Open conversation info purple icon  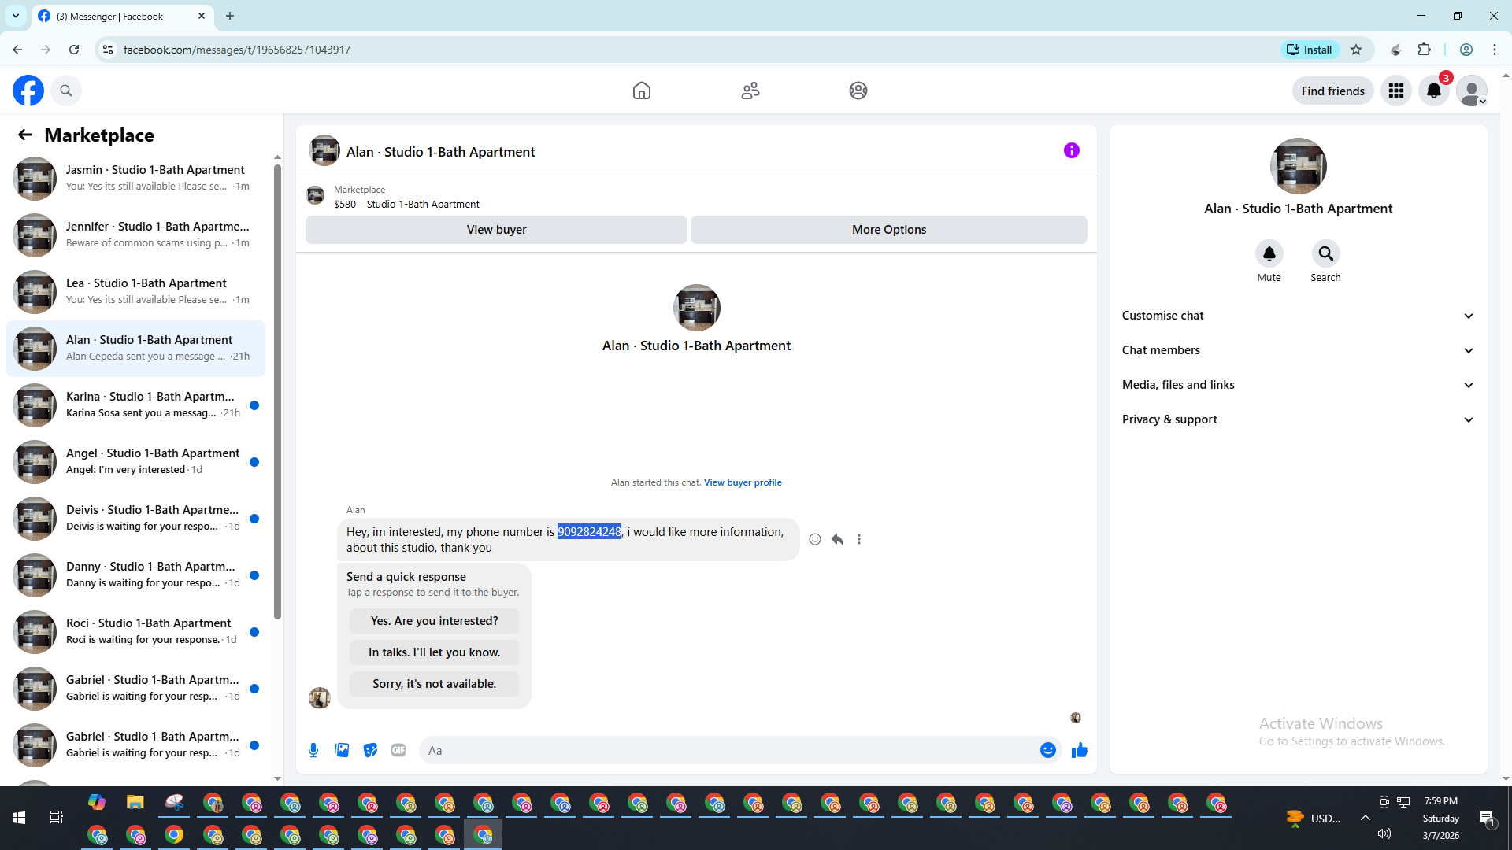click(1072, 150)
